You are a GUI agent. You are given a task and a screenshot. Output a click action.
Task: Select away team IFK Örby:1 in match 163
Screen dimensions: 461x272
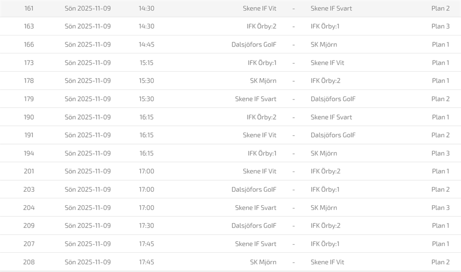(325, 26)
